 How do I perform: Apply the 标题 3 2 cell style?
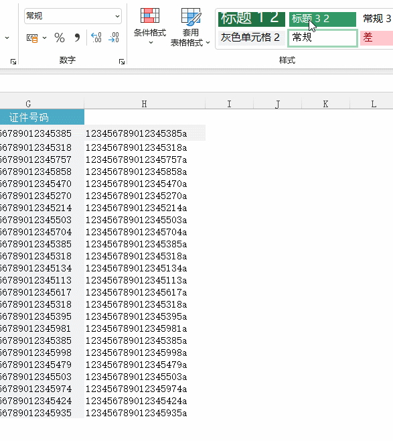323,19
